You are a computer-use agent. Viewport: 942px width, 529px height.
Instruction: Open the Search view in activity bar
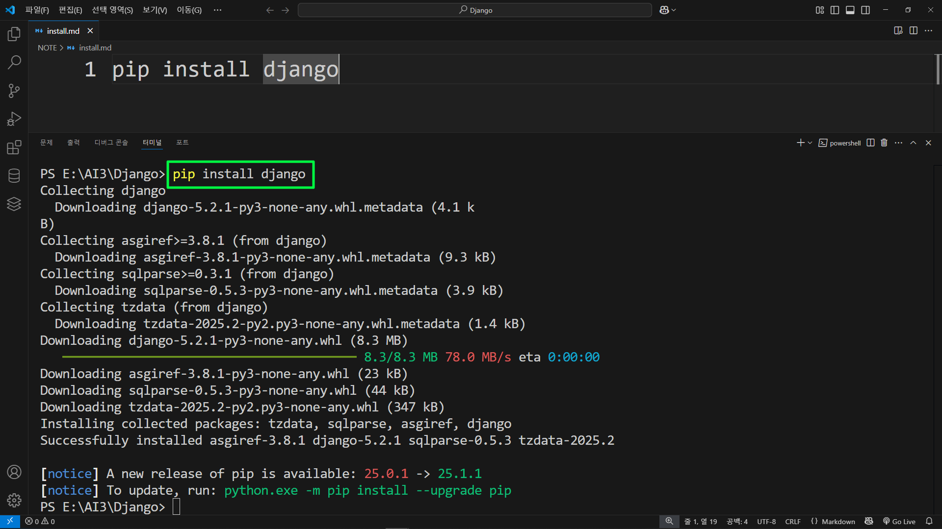[14, 62]
